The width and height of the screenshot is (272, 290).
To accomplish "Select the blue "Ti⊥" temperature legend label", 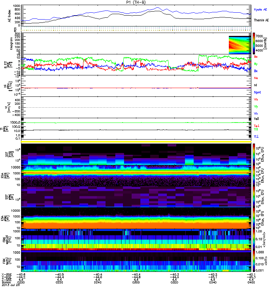I will tap(256, 137).
